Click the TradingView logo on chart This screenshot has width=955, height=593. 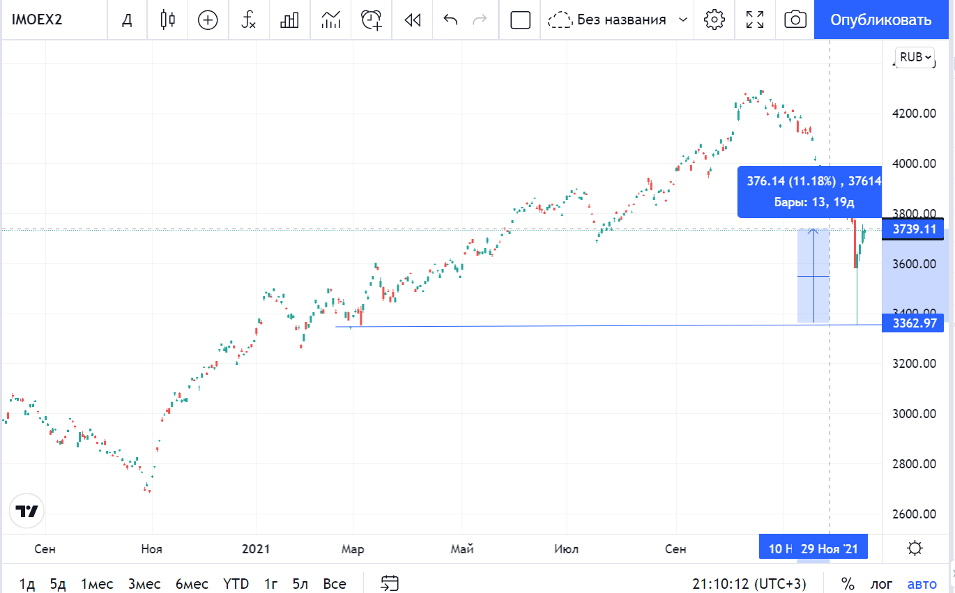pos(27,511)
